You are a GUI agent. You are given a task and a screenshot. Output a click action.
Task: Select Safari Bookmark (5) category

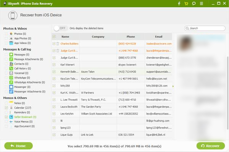tap(25, 117)
